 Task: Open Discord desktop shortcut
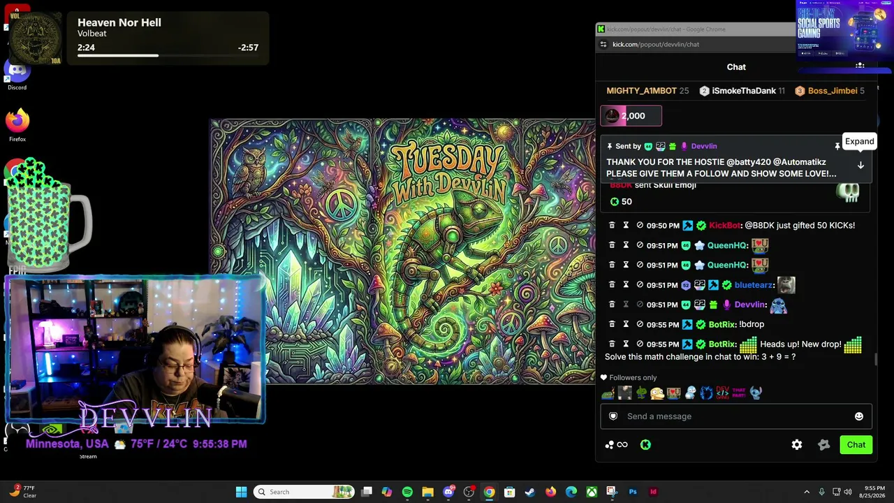coord(17,74)
